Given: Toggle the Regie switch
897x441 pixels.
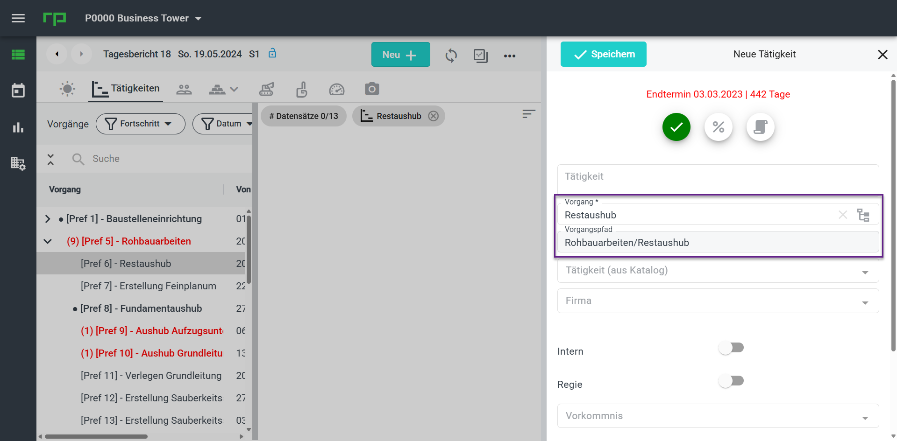Looking at the screenshot, I should click(x=731, y=381).
